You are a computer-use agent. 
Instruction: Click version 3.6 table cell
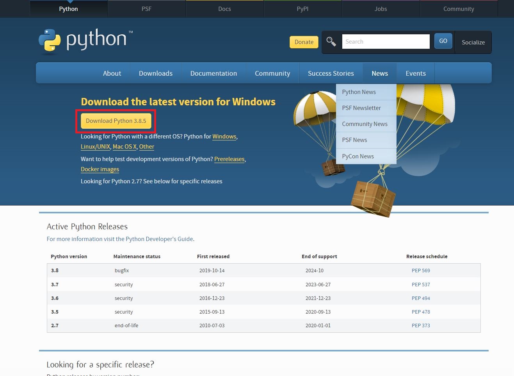pos(55,298)
